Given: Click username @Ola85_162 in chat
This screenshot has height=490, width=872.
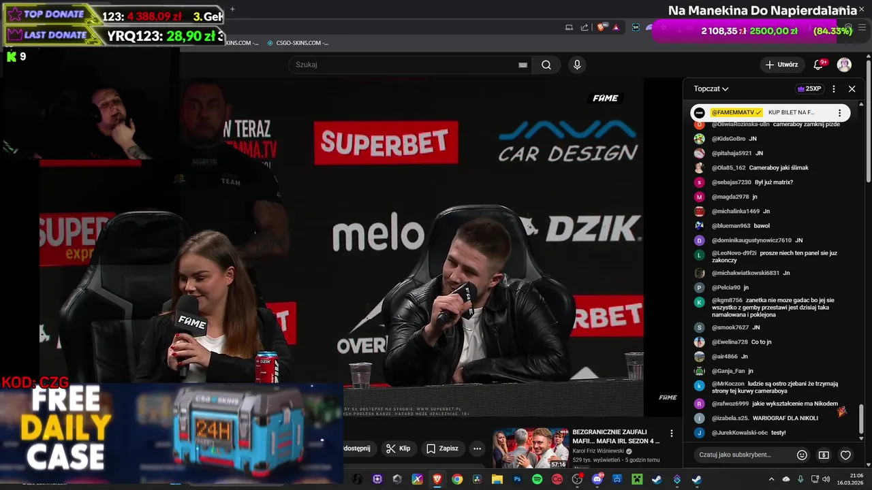Looking at the screenshot, I should 729,167.
